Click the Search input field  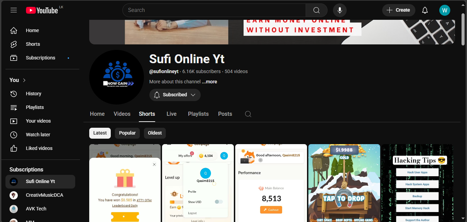click(214, 10)
